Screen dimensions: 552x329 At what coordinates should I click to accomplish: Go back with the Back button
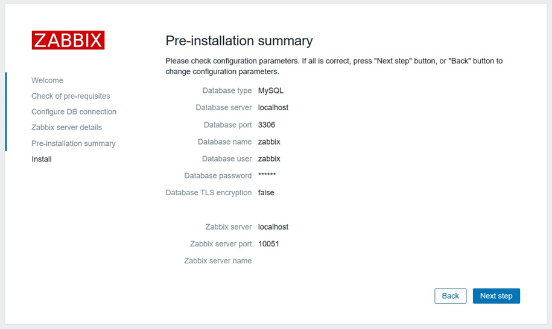(450, 296)
